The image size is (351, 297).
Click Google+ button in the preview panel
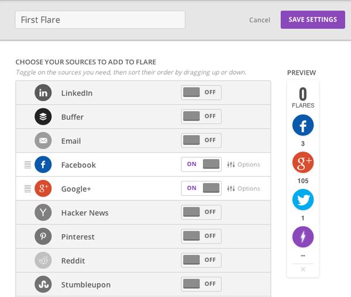coord(303,163)
